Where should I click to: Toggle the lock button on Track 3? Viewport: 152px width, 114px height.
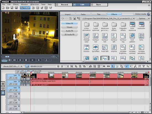click(x=10, y=90)
